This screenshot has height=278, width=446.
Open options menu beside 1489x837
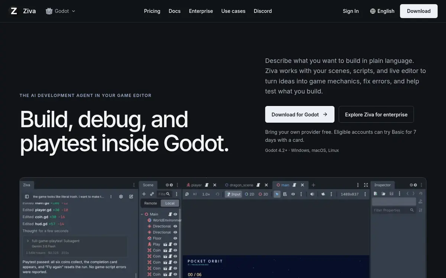click(x=365, y=194)
